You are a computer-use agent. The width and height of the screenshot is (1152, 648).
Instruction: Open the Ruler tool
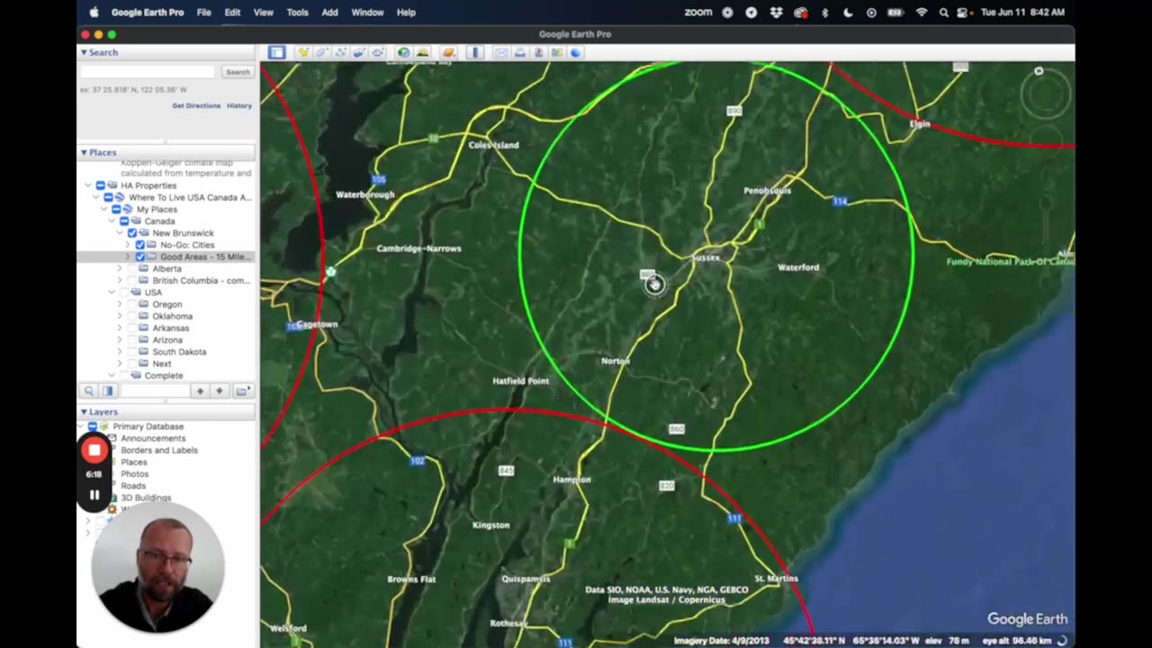pyautogui.click(x=474, y=52)
